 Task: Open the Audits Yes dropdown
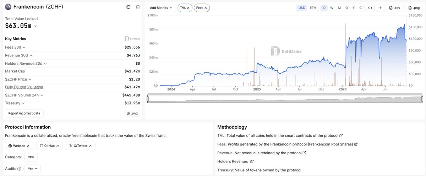click(33, 169)
